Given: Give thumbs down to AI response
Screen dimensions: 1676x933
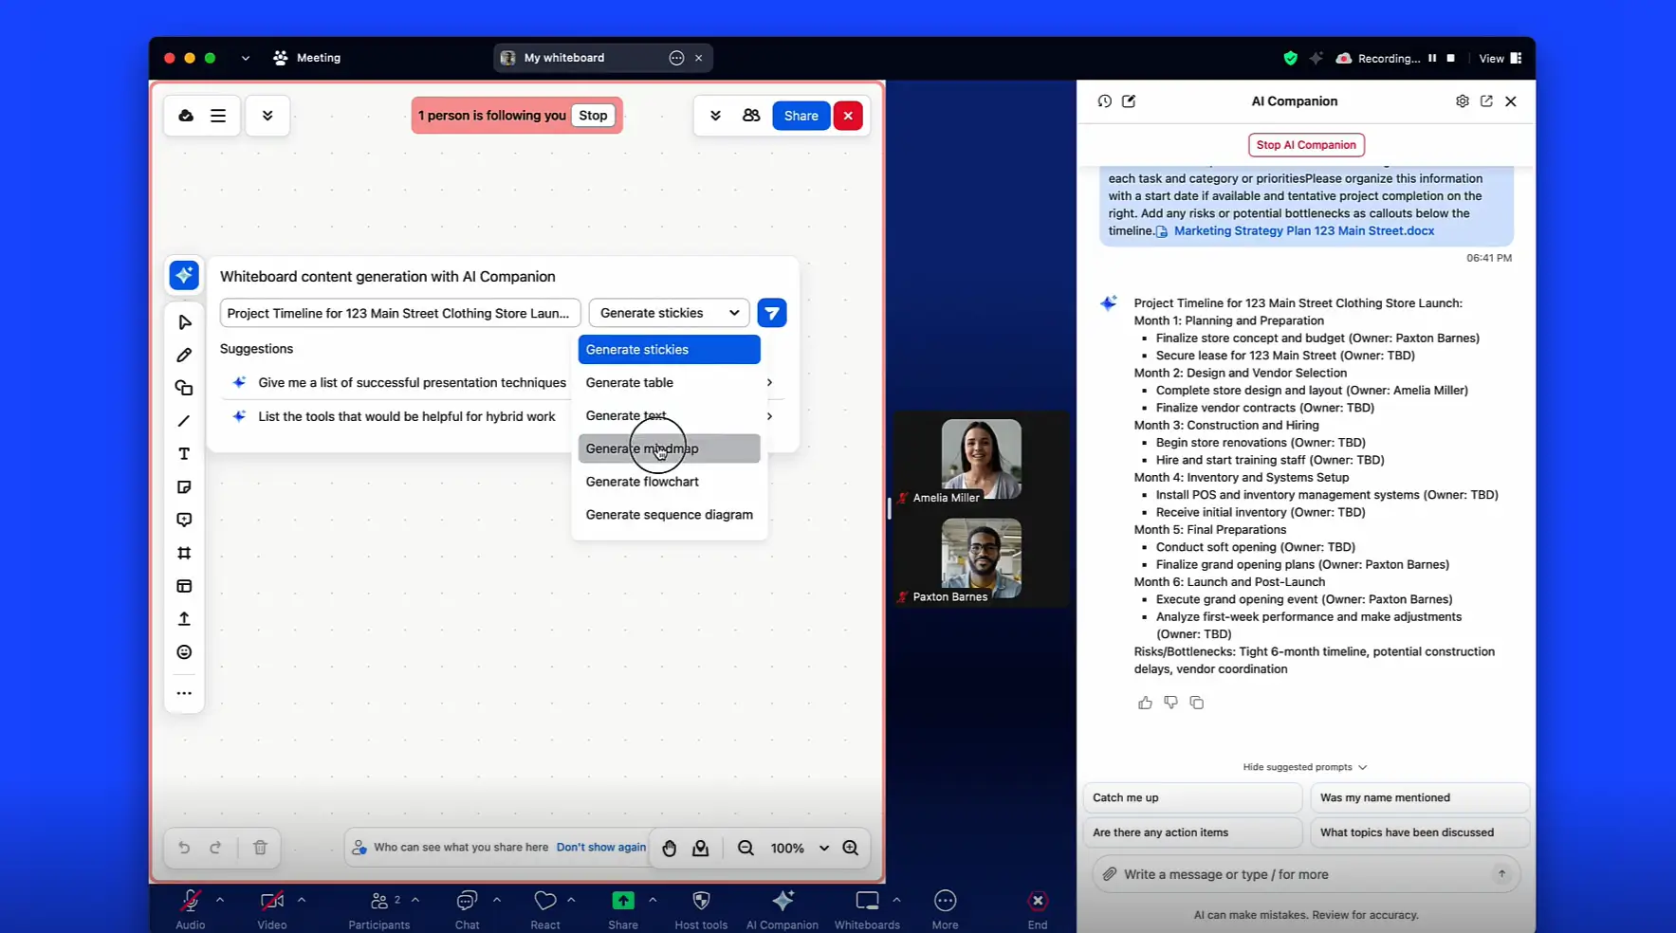Looking at the screenshot, I should [x=1170, y=703].
